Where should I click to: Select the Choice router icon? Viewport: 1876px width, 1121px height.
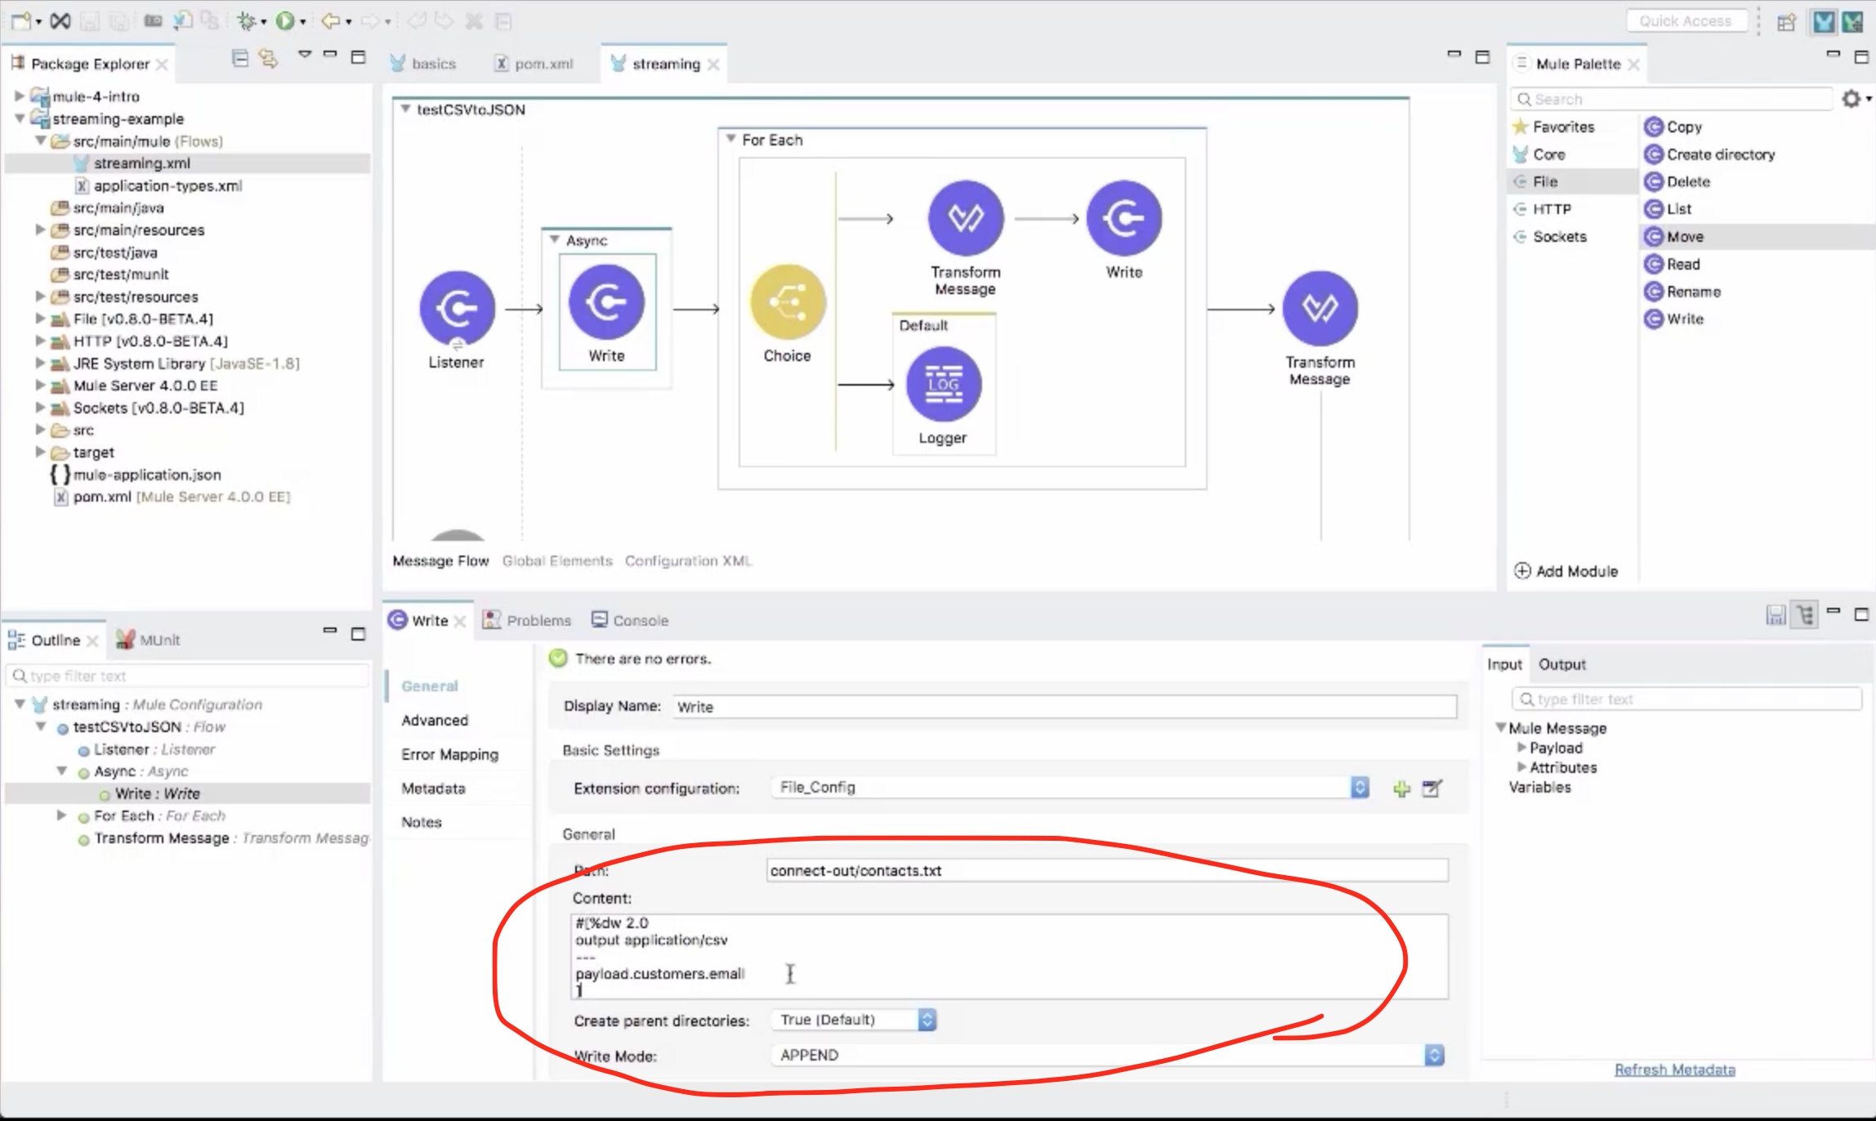[787, 302]
